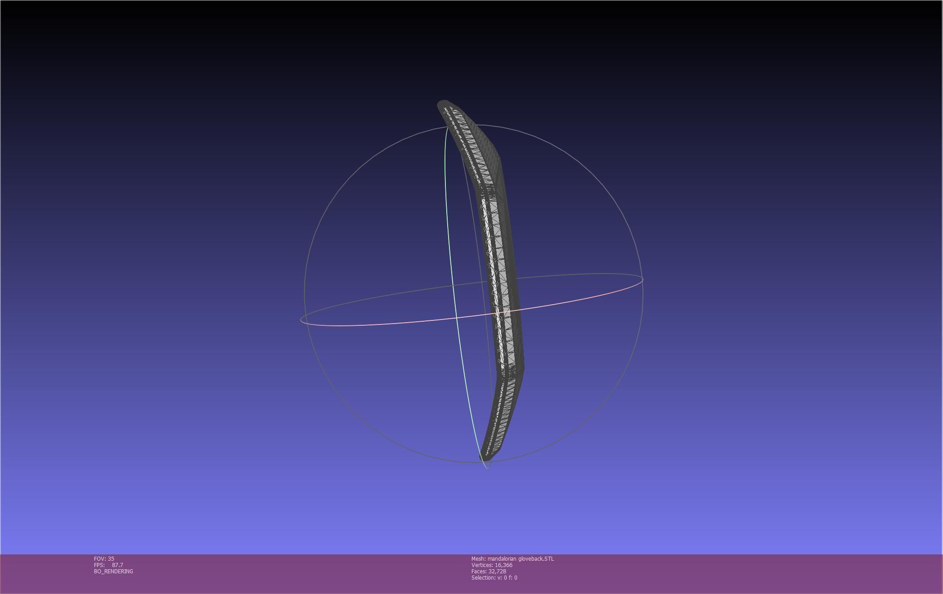Click the 'BO_RENDERING' label

point(113,571)
